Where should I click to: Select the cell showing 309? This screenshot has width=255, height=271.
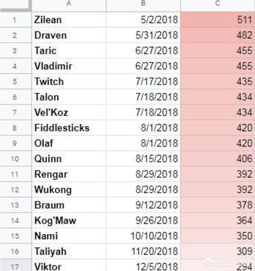(217, 252)
